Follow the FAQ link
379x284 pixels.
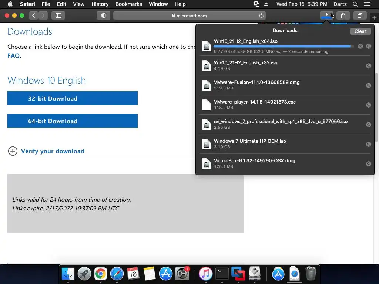click(x=14, y=55)
